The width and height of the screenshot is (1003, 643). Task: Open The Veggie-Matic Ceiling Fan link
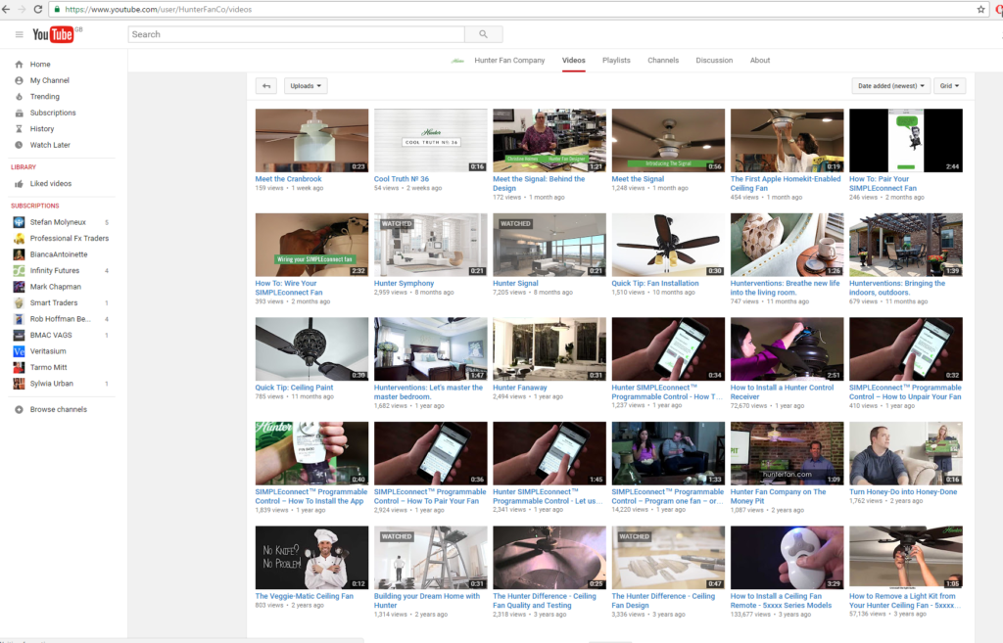coord(304,596)
